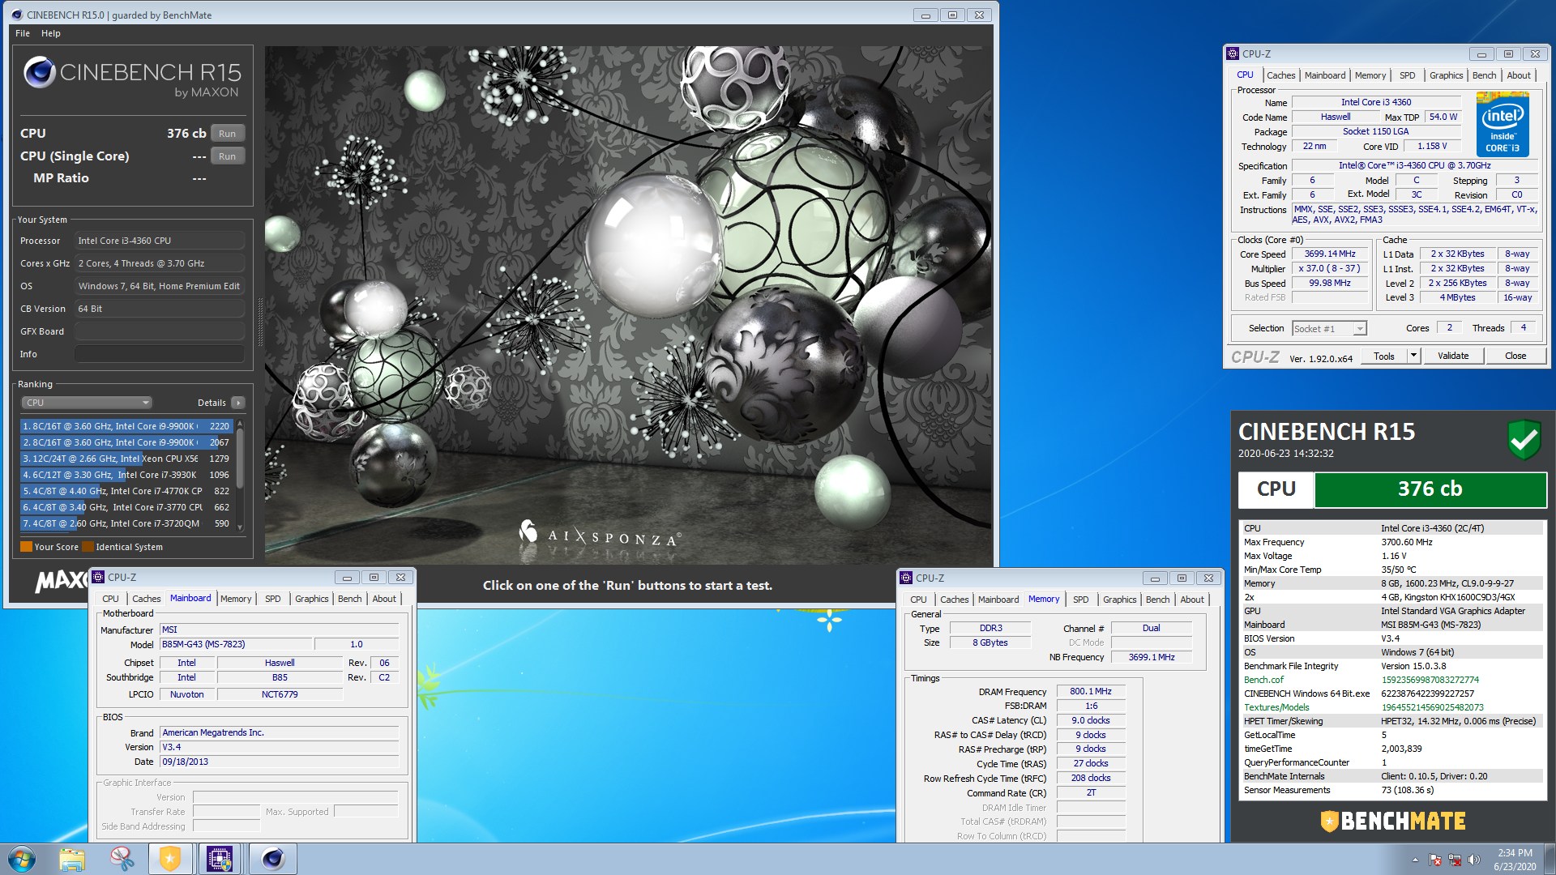The image size is (1556, 875).
Task: Open the File menu in Cinebench
Action: [23, 33]
